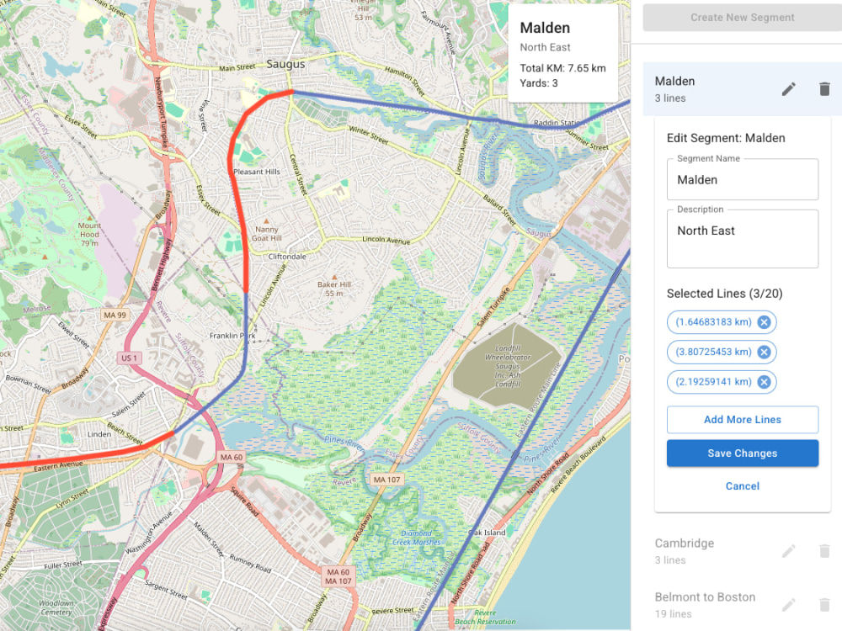The width and height of the screenshot is (842, 631).
Task: Cancel editing the segment
Action: pyautogui.click(x=742, y=486)
